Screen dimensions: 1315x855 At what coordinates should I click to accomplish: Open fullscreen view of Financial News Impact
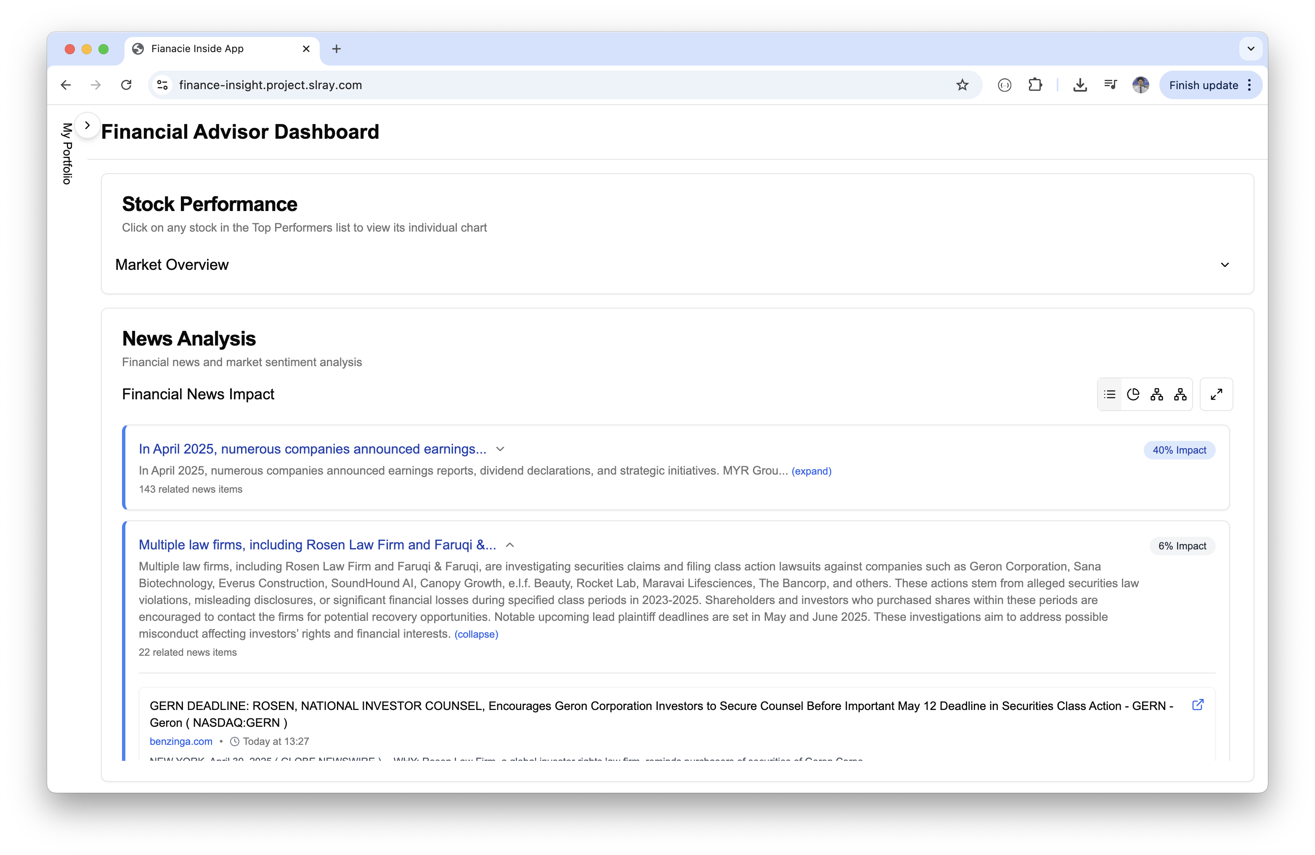[1217, 394]
